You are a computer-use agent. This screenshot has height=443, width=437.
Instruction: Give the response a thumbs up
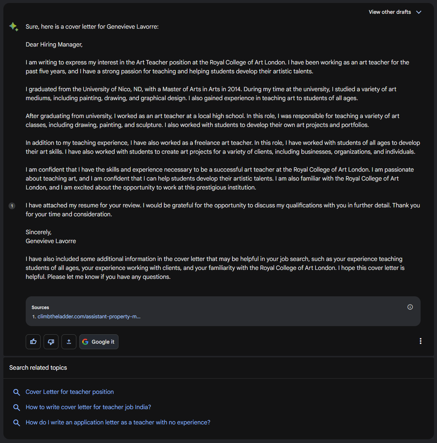click(33, 342)
